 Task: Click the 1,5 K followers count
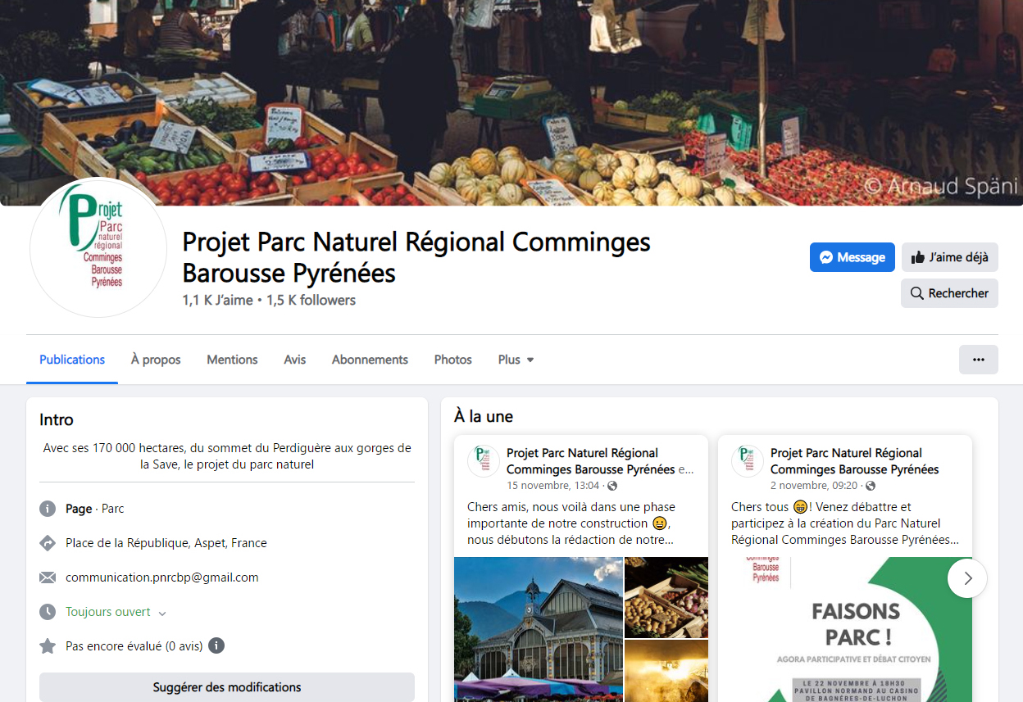click(311, 301)
